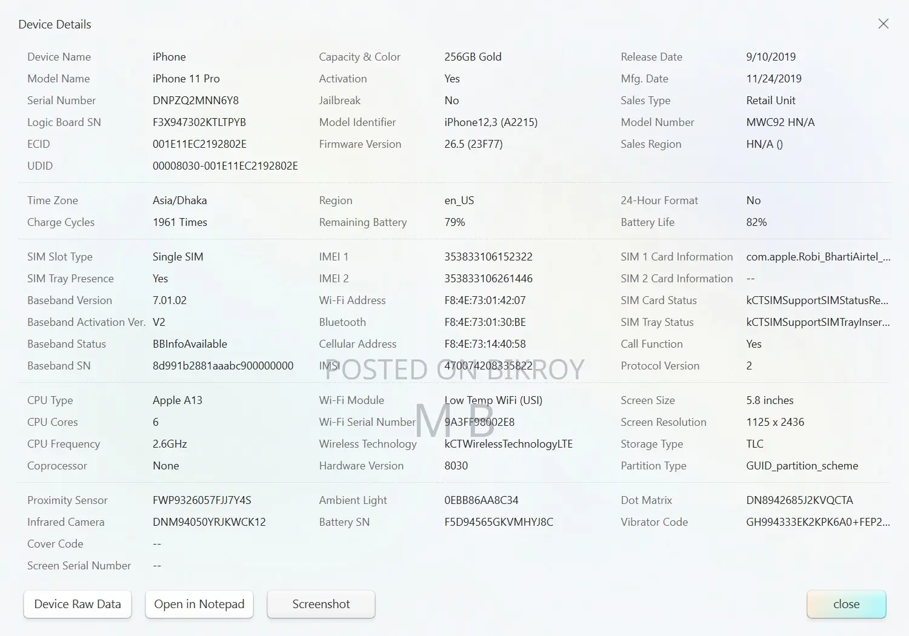This screenshot has width=909, height=636.
Task: Select the serial number DNPZQ2MNN6Y8
Action: click(x=196, y=101)
